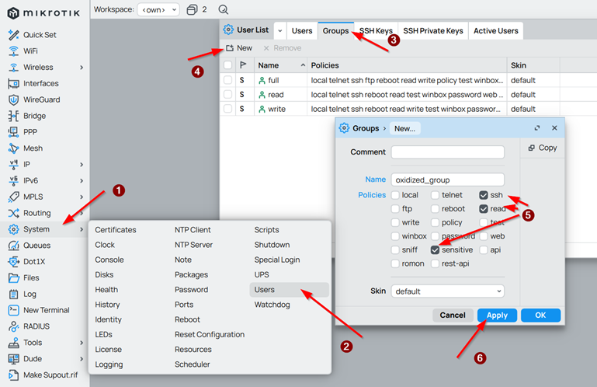Image resolution: width=597 pixels, height=387 pixels.
Task: Expand the Dude submenu arrow
Action: point(82,359)
